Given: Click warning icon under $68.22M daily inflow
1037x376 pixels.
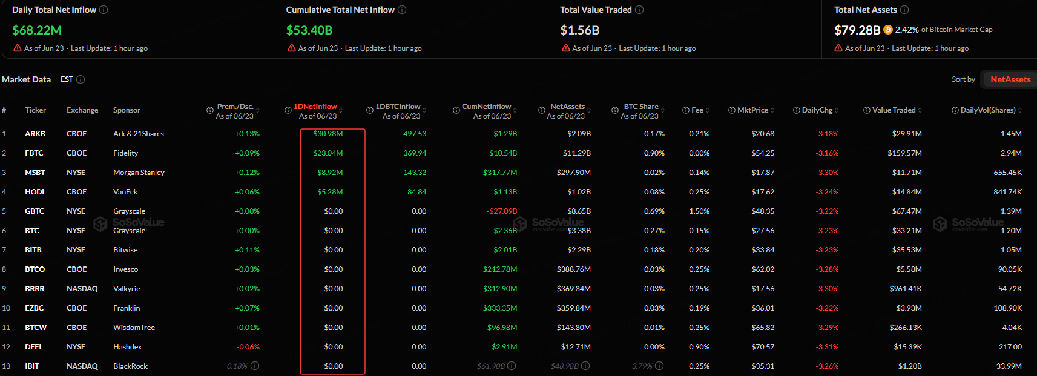Looking at the screenshot, I should coord(18,48).
